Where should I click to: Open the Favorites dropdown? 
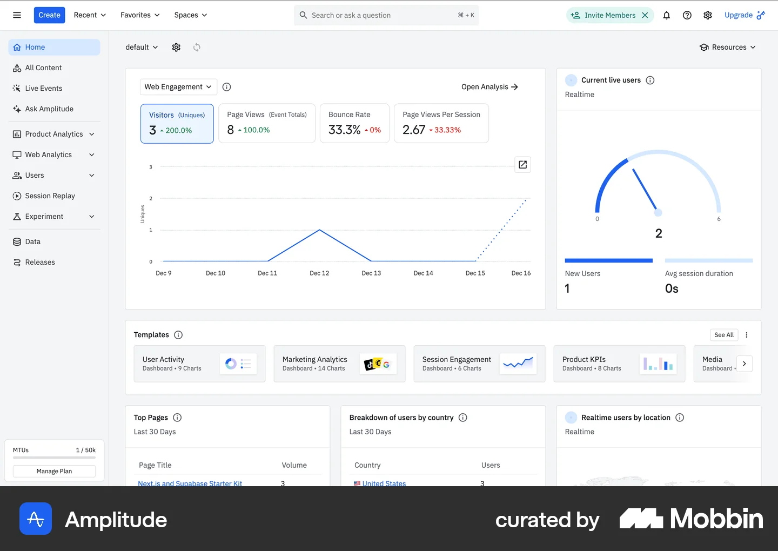(140, 15)
